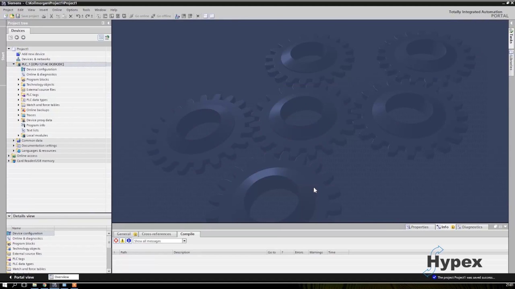Select the Devices tab in Project tree
The image size is (515, 289).
[x=18, y=31]
